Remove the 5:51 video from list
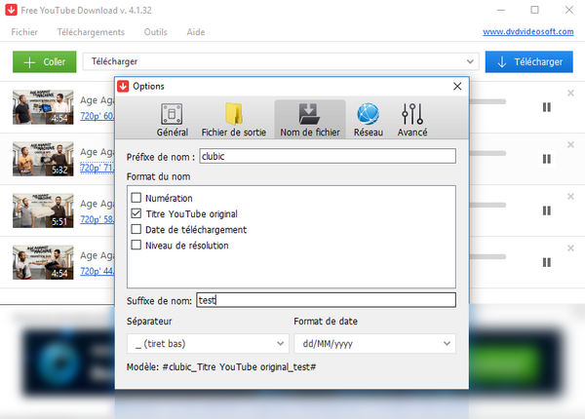This screenshot has width=585, height=419. point(570,197)
